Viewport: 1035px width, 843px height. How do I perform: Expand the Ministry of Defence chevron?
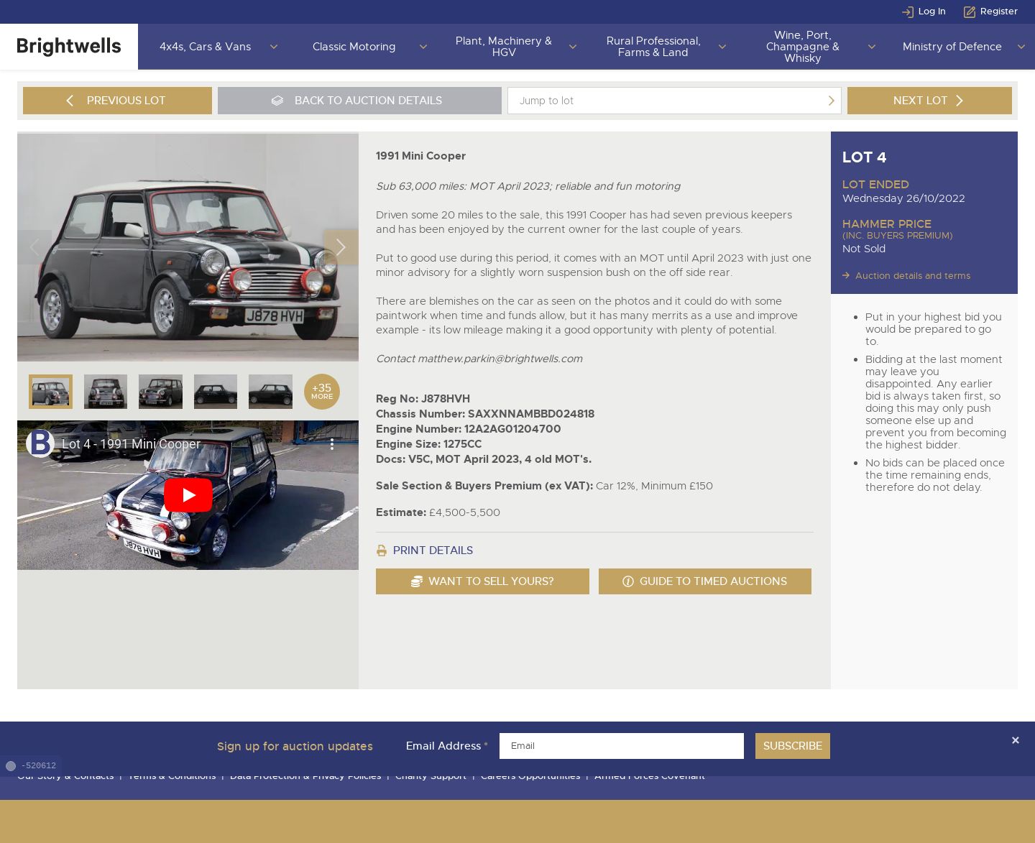click(1021, 47)
